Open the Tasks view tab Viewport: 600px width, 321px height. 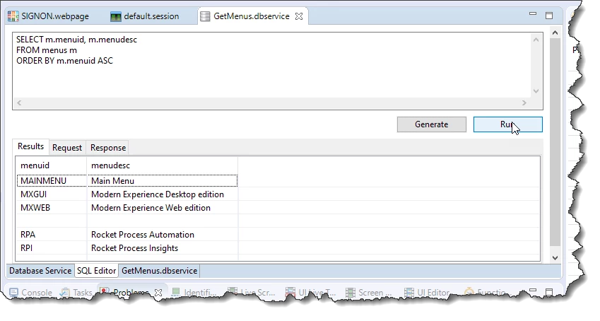[76, 293]
